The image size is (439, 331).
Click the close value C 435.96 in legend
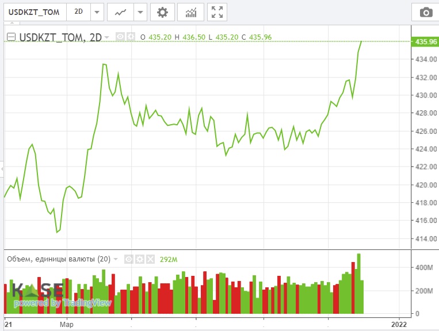(257, 37)
